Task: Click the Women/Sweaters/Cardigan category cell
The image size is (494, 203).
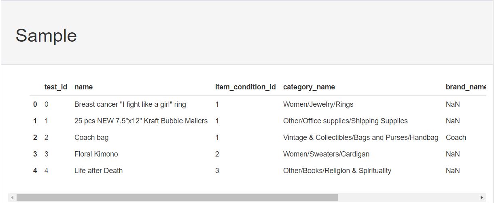Action: pyautogui.click(x=326, y=154)
